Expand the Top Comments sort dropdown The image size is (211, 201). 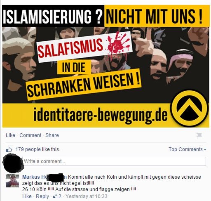tap(188, 149)
